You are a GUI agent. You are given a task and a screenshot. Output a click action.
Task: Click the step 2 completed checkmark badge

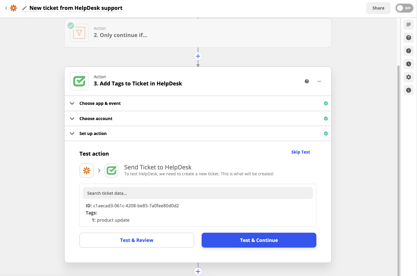point(71,26)
